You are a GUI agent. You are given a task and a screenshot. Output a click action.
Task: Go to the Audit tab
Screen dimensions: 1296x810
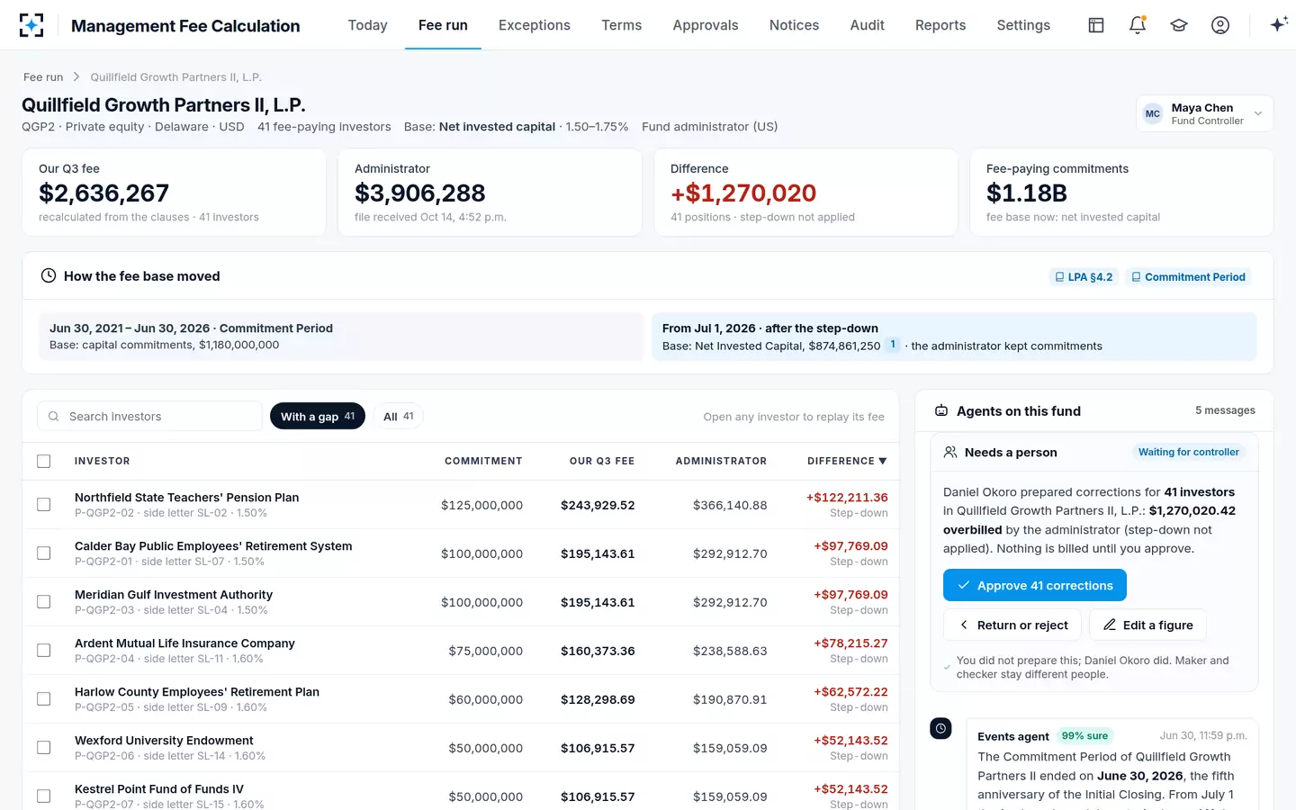(x=868, y=25)
